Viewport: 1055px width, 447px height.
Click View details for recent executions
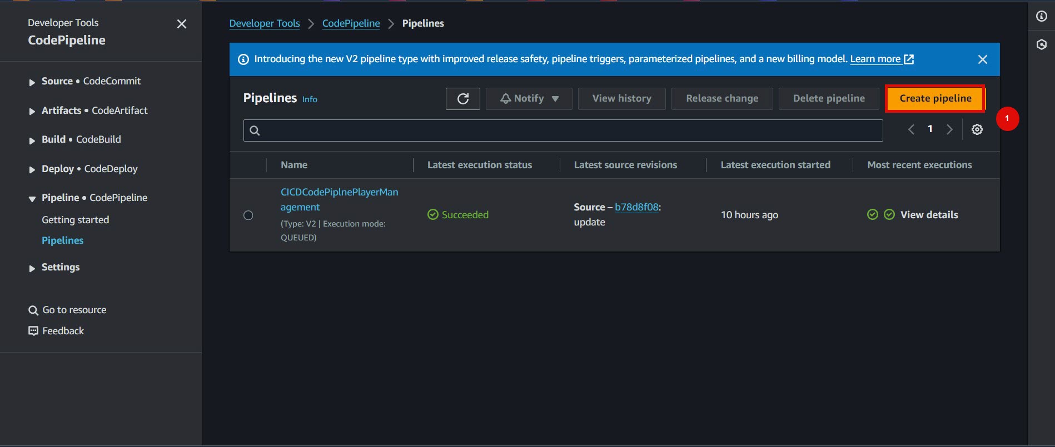(929, 215)
